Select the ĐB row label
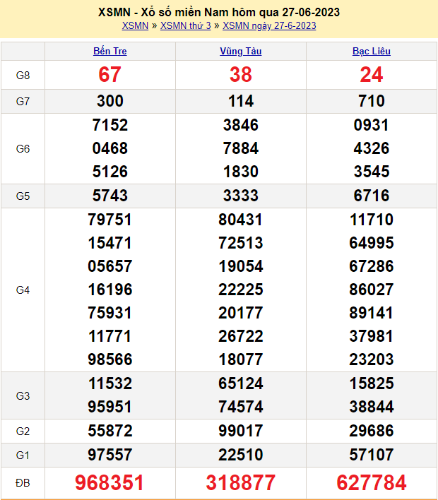The image size is (438, 500). (x=23, y=483)
